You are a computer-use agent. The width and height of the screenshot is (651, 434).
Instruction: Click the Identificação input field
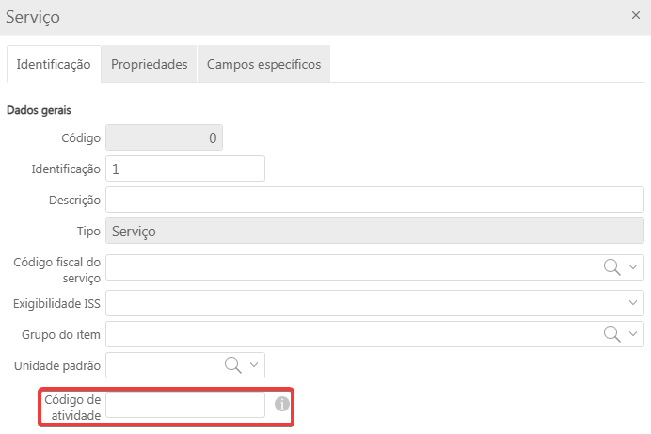click(184, 169)
